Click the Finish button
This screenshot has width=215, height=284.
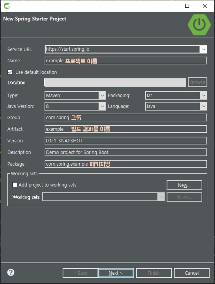click(x=154, y=273)
